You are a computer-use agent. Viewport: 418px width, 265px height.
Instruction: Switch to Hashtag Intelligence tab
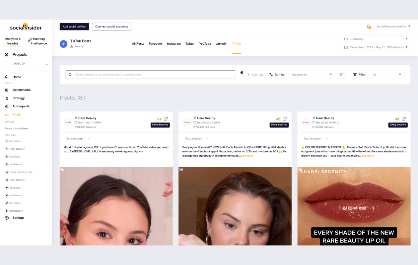pyautogui.click(x=39, y=41)
